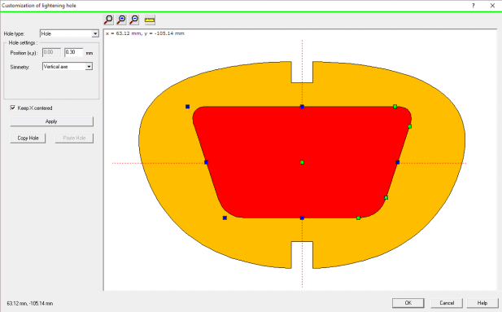Click the zoom fit magnifier icon
This screenshot has width=502, height=312.
pyautogui.click(x=108, y=20)
